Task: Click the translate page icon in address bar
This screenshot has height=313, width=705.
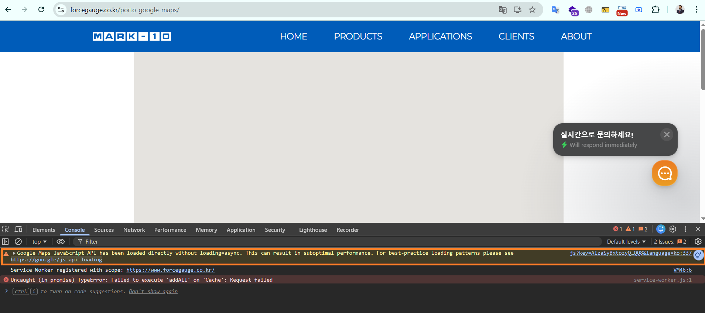Action: pyautogui.click(x=503, y=10)
